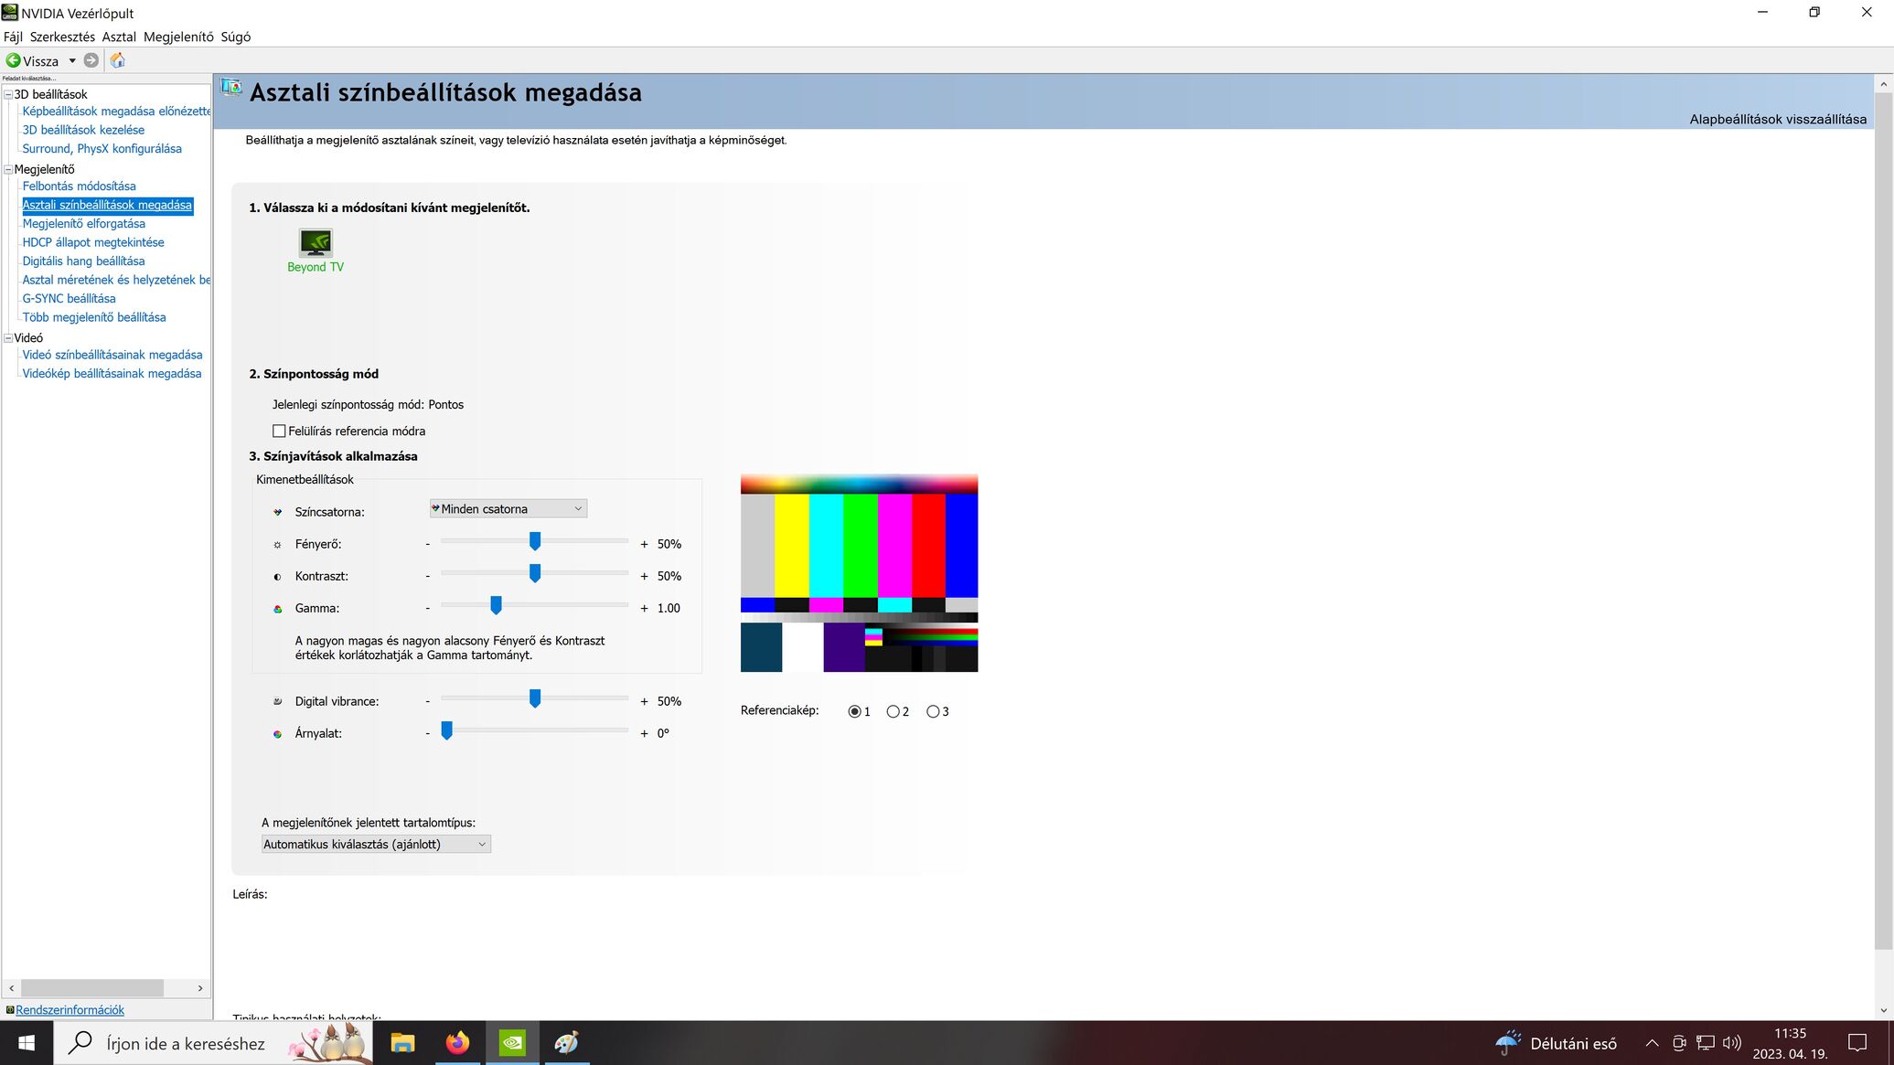Go to Felbontás módosítása page
Viewport: 1894px width, 1065px height.
point(79,186)
